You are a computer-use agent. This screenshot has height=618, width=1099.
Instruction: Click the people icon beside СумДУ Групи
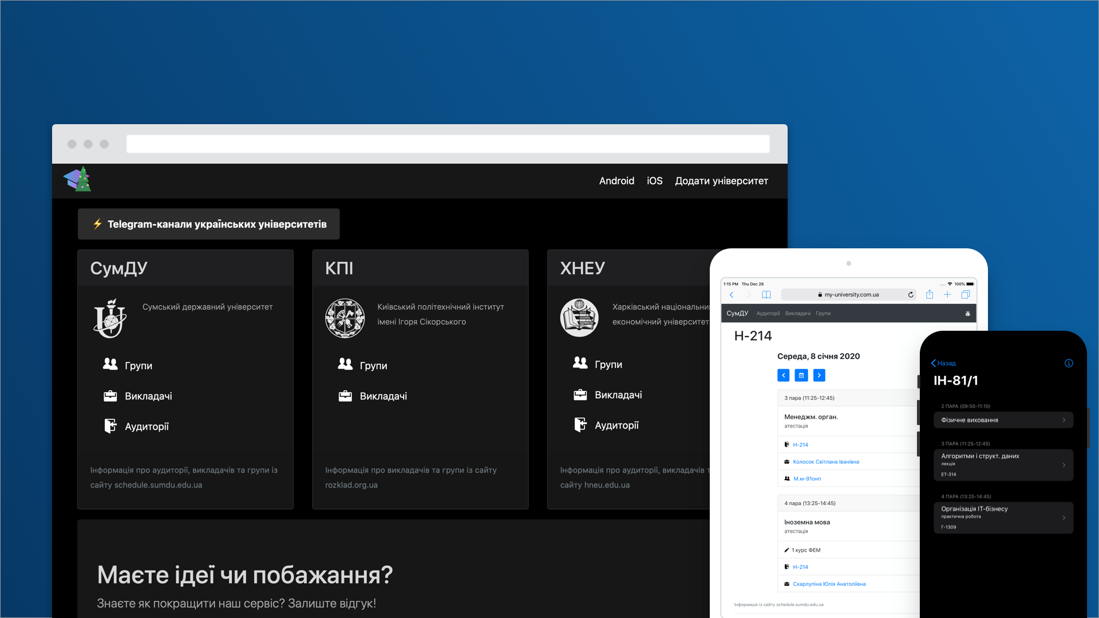click(110, 364)
